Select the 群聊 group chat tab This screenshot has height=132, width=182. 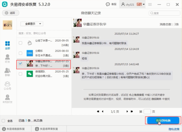point(8,72)
